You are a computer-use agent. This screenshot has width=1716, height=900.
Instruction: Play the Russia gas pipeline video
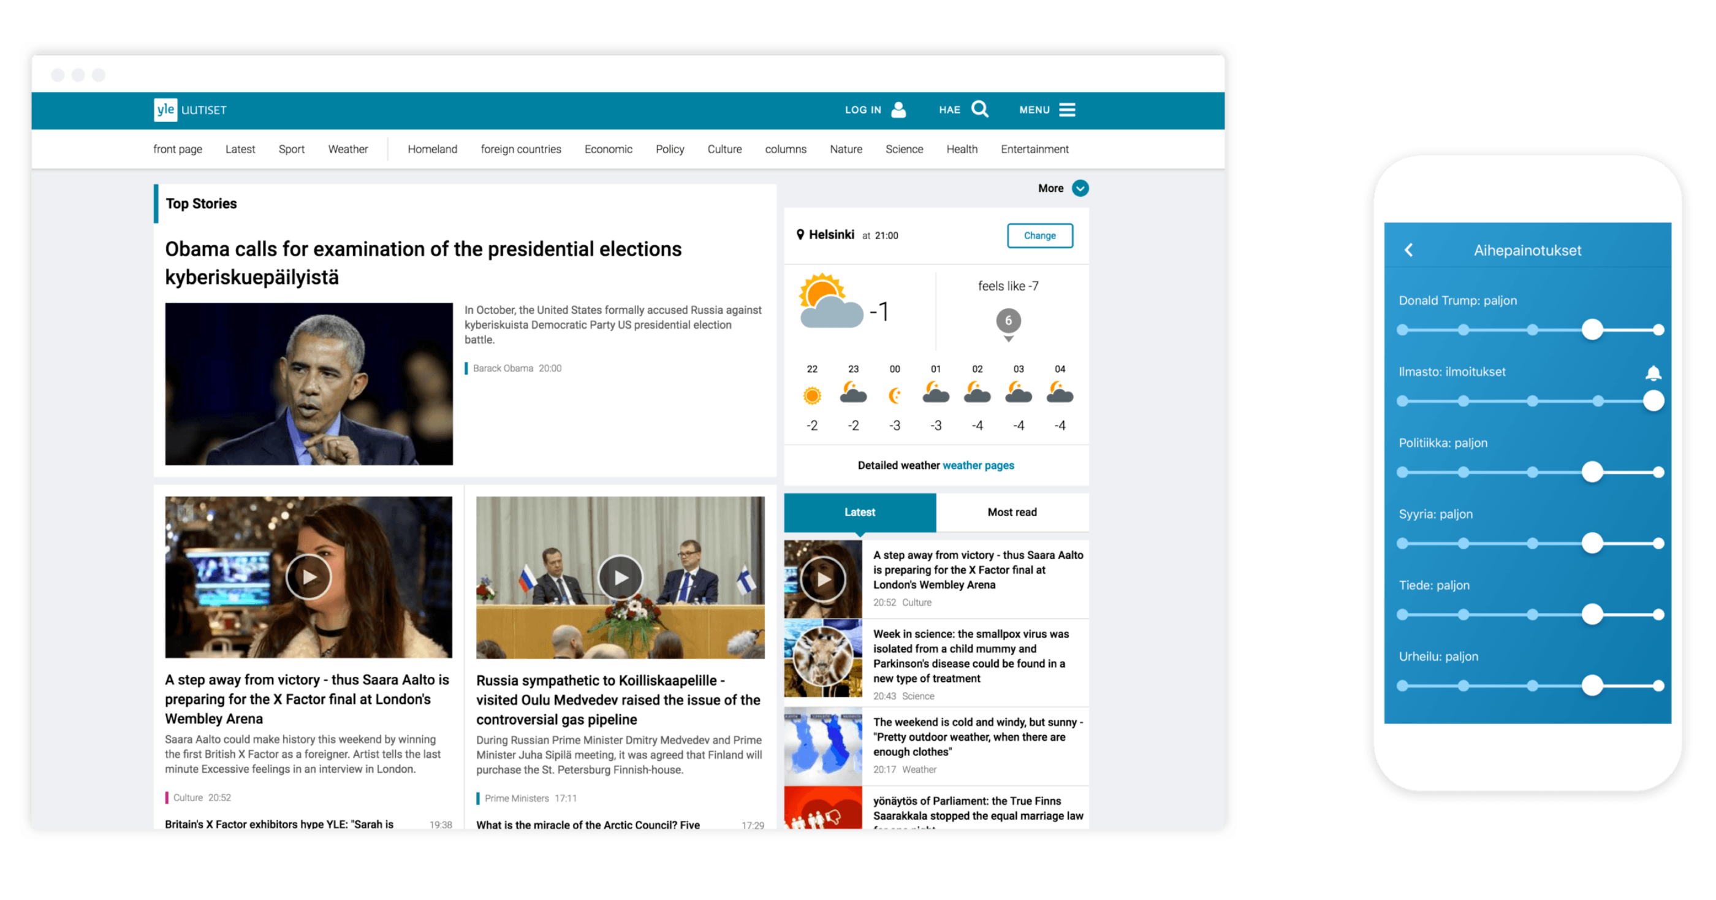pos(620,577)
